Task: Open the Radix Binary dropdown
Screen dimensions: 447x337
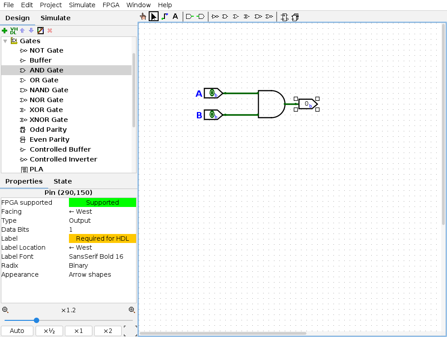Action: (102, 265)
